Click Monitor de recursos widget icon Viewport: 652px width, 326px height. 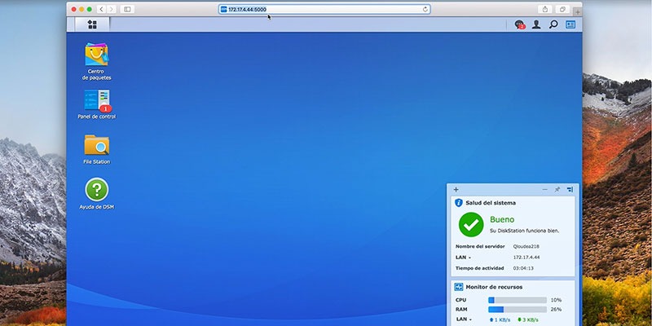[x=459, y=287]
